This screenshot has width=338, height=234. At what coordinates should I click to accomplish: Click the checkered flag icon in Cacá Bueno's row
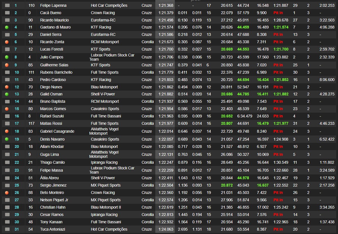pos(7,13)
